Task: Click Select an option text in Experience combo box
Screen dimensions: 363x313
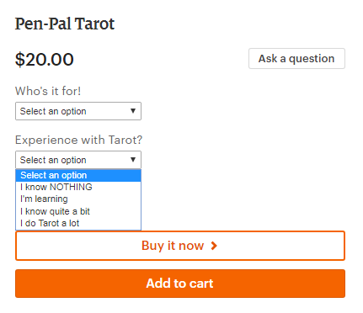Action: (x=53, y=160)
